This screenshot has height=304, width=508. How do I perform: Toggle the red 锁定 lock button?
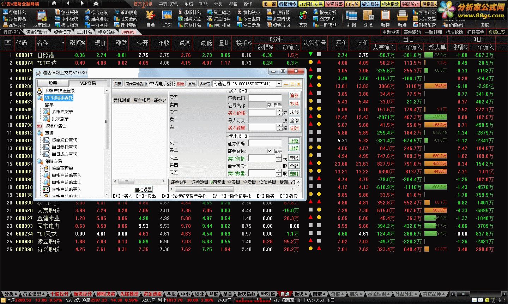(181, 84)
